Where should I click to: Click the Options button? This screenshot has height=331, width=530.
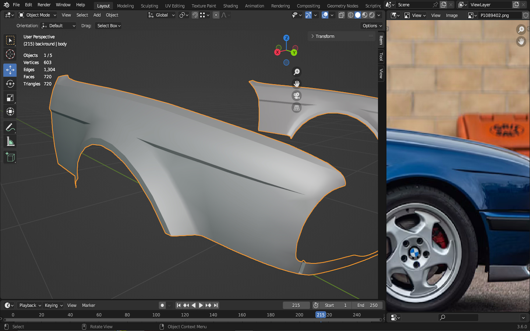[372, 26]
